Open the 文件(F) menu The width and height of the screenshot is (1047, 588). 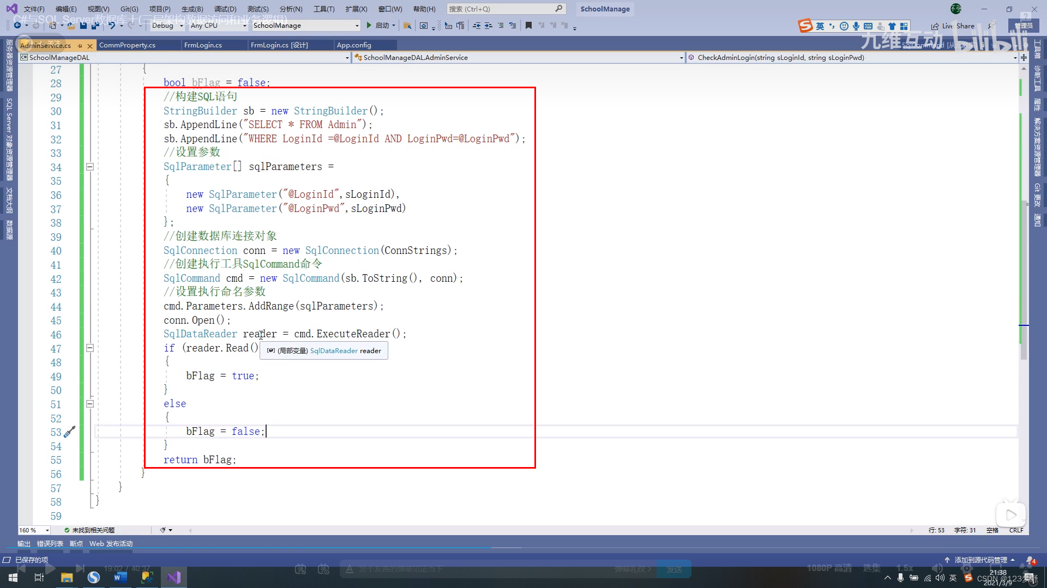[34, 9]
